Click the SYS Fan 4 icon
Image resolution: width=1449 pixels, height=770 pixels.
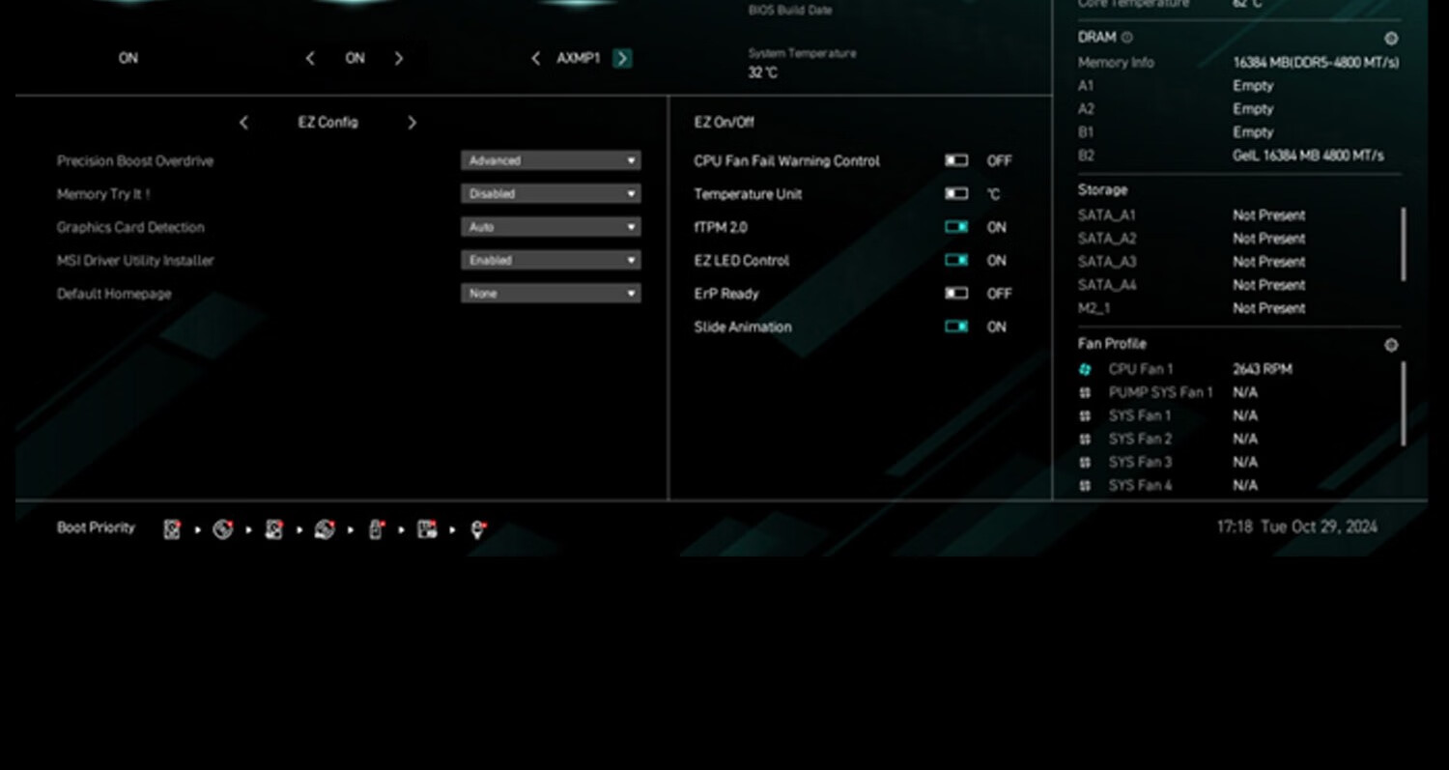coord(1085,485)
